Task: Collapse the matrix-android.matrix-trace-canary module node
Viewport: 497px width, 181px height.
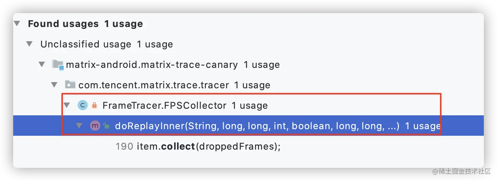Action: point(42,65)
